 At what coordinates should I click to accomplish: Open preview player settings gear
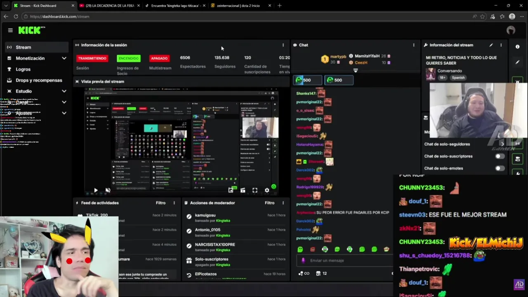[267, 190]
